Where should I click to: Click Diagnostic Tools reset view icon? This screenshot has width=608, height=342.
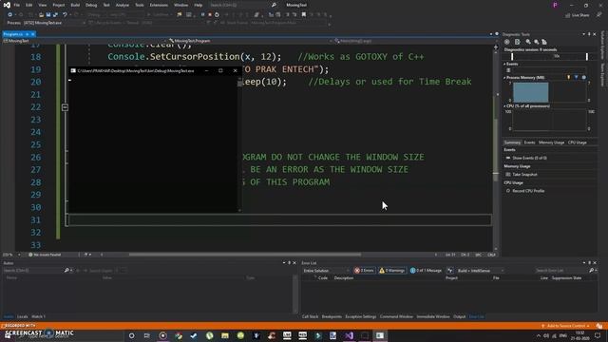(544, 42)
